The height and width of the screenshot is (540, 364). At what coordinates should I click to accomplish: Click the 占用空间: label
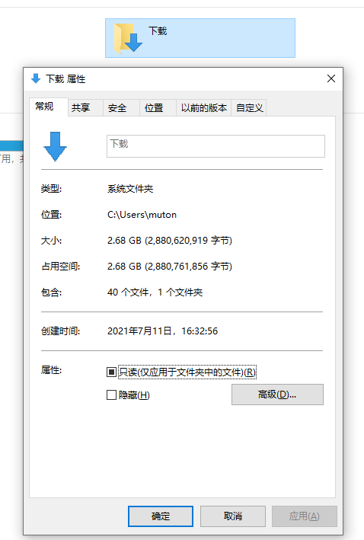coord(61,267)
